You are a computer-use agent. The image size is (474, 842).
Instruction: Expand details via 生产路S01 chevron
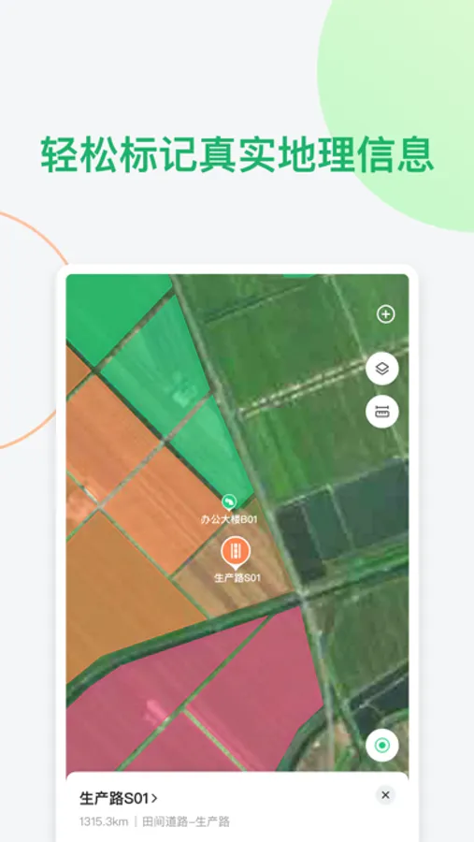tap(154, 799)
